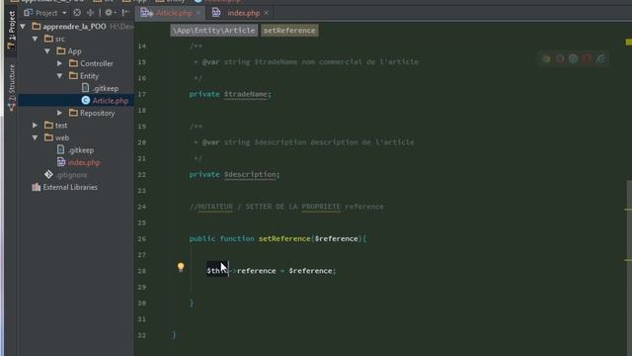Click the yellow intention lightbulb
Image resolution: width=632 pixels, height=356 pixels.
point(181,267)
